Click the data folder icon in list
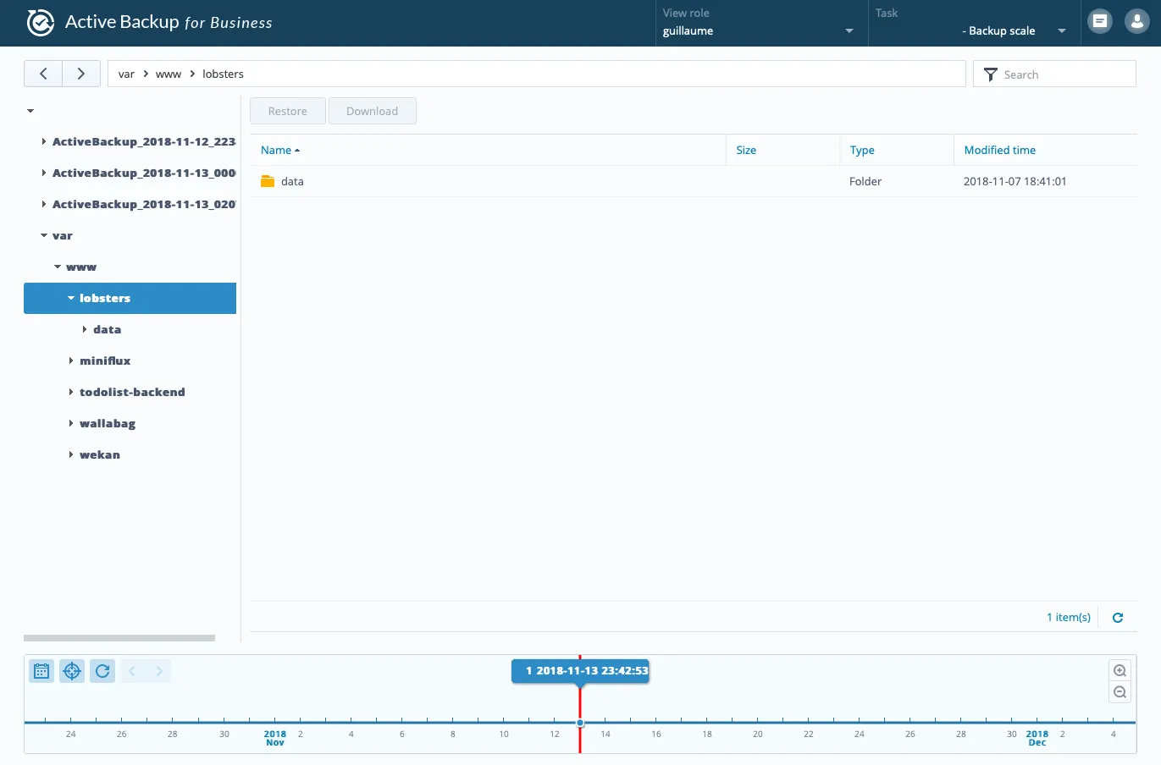Screen dimensions: 1161x765 [268, 181]
